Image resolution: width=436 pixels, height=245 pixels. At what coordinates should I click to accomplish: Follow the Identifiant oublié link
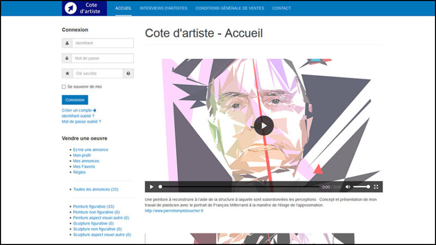pyautogui.click(x=78, y=116)
